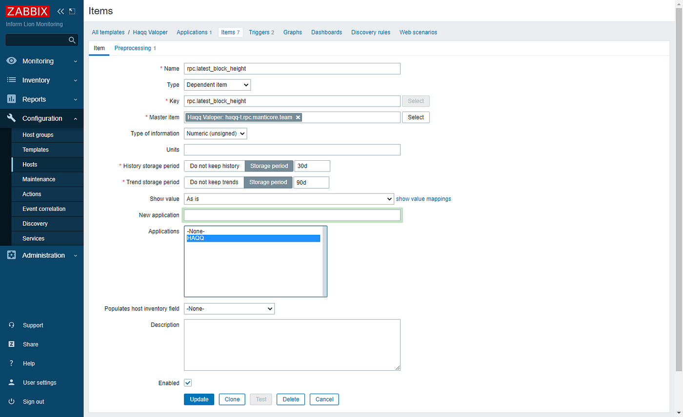Click the Configuration wrench icon
The height and width of the screenshot is (417, 683).
(x=12, y=118)
